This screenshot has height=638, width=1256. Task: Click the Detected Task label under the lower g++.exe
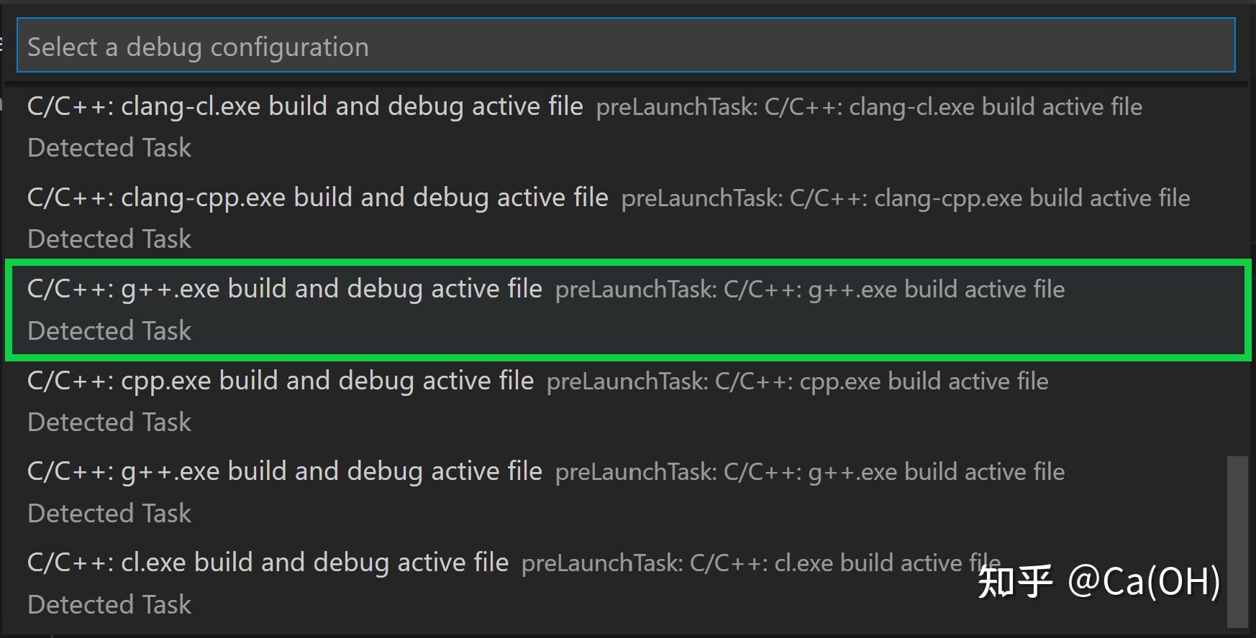click(x=109, y=513)
